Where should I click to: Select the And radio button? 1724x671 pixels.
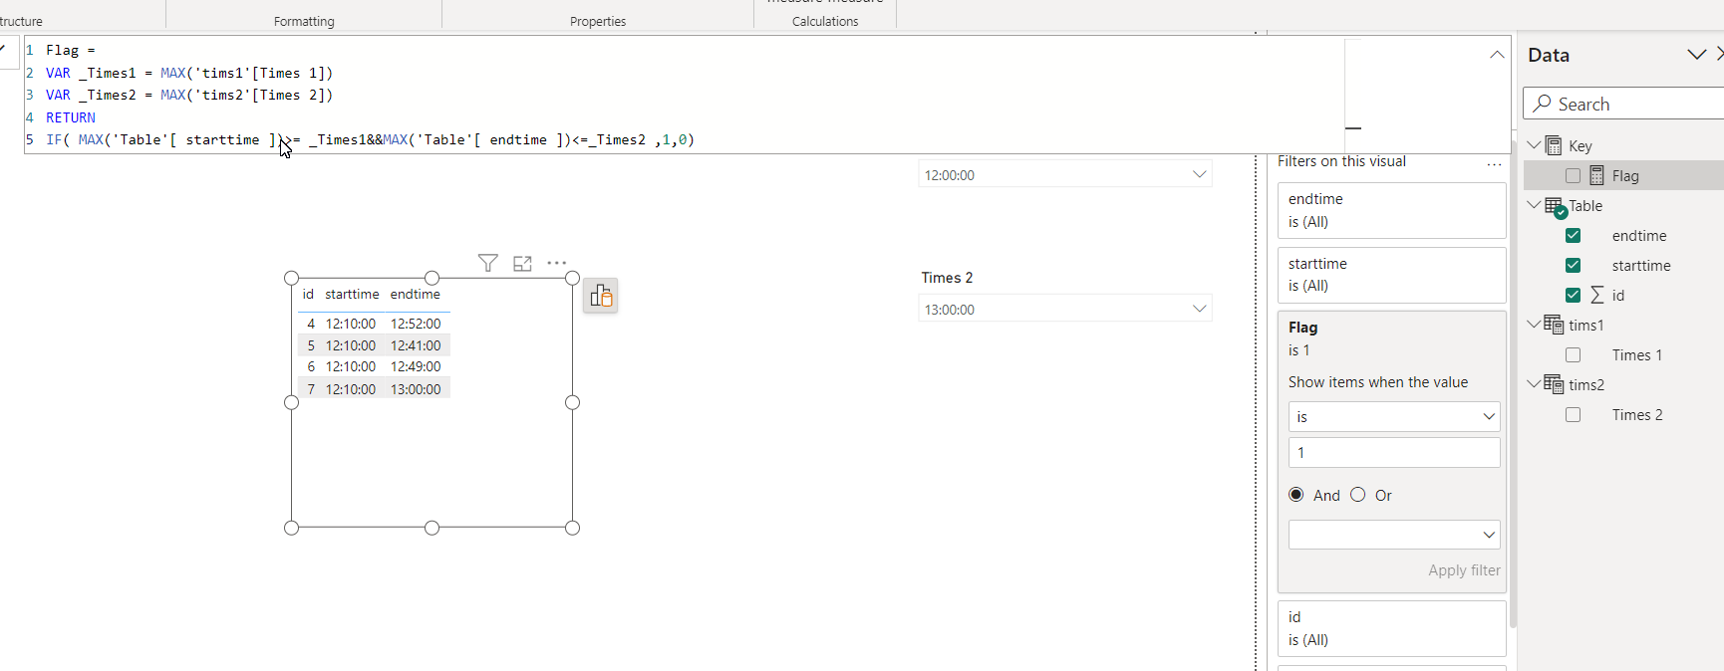(1295, 495)
